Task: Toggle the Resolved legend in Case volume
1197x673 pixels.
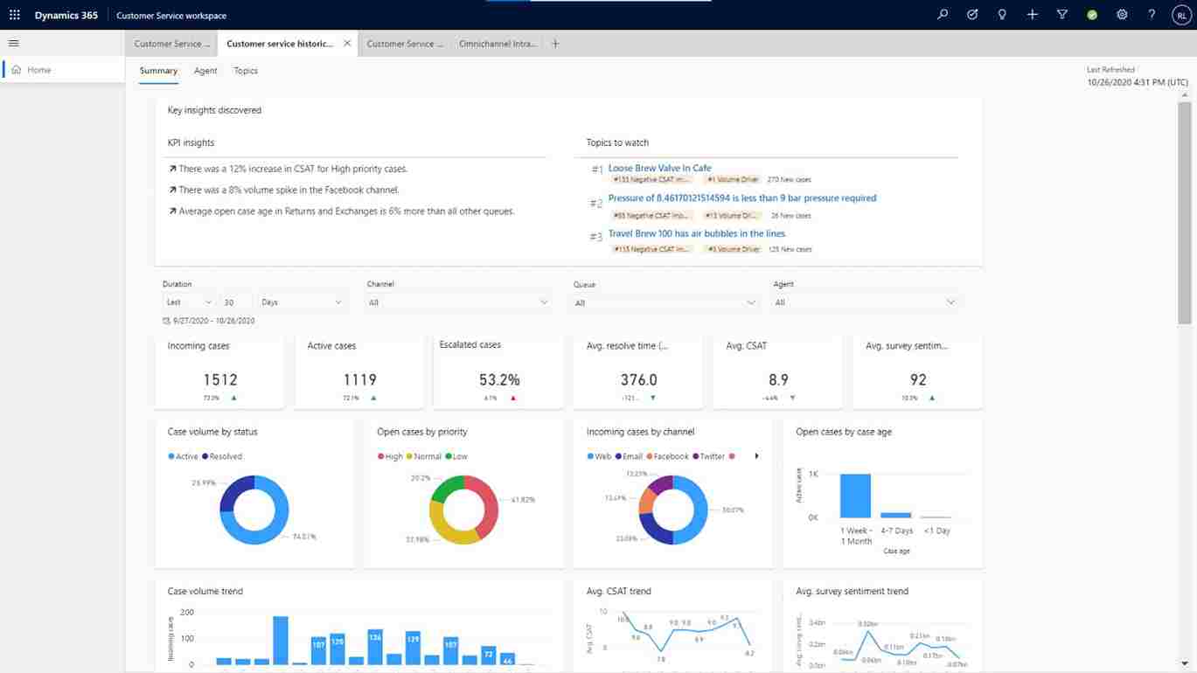Action: (226, 456)
